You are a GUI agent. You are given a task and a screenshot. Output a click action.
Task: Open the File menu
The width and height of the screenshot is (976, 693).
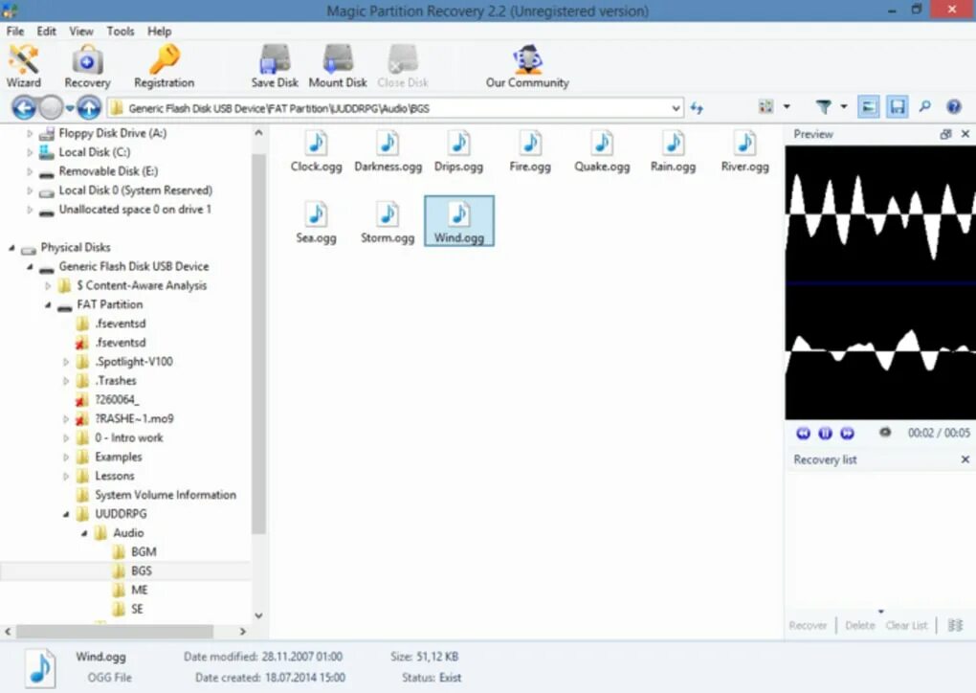tap(15, 32)
